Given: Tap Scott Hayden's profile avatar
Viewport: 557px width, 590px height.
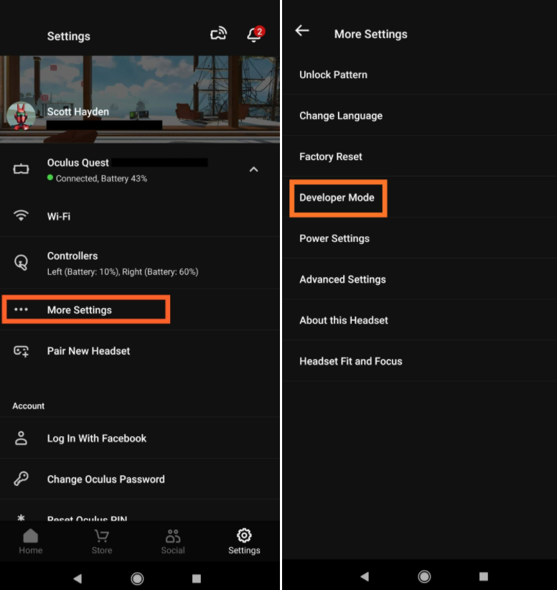Looking at the screenshot, I should [x=21, y=116].
